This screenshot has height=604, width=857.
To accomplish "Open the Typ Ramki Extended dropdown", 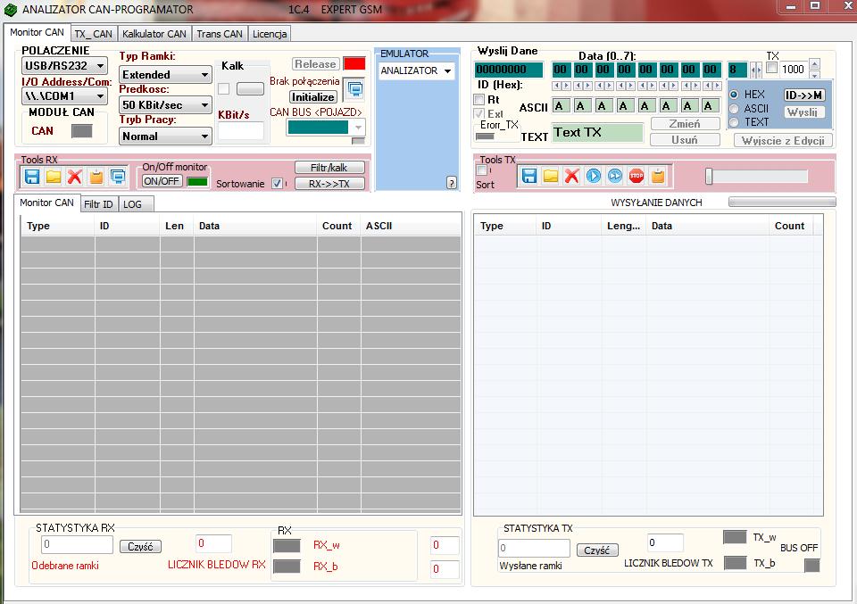I will coord(165,75).
